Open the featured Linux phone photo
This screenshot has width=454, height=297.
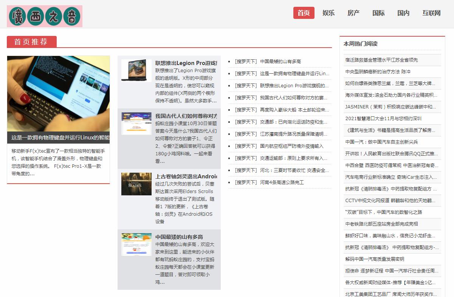pos(59,94)
